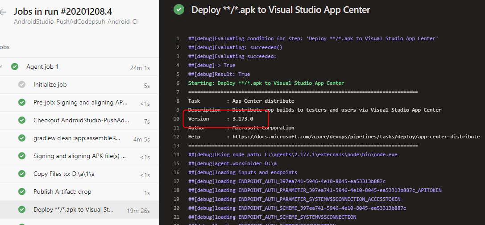Click log line 4 => True
Screen dimensions: 485x225
click(211, 65)
